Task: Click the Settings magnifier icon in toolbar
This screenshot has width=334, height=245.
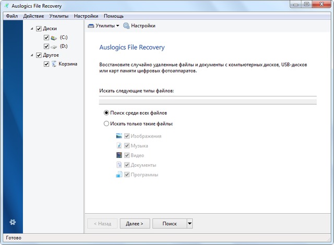Action: [x=126, y=26]
